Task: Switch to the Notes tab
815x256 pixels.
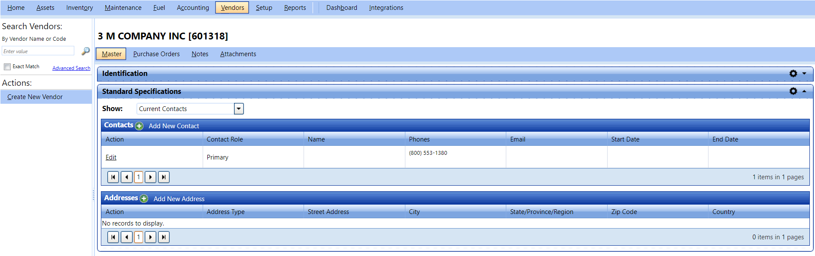Action: point(200,54)
